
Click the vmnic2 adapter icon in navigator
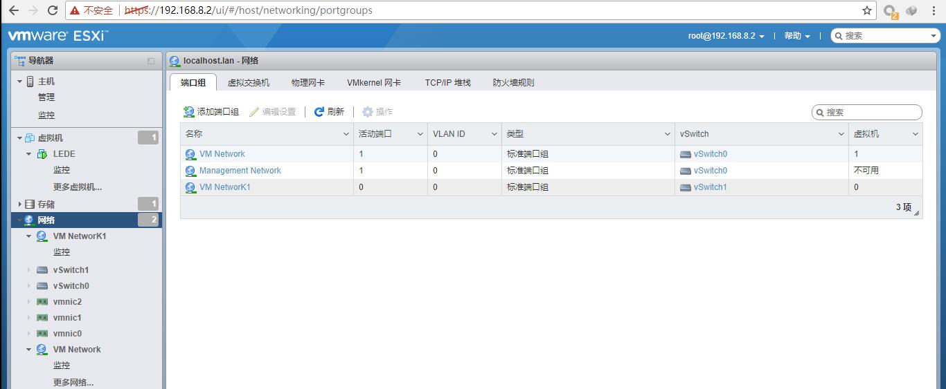[42, 302]
